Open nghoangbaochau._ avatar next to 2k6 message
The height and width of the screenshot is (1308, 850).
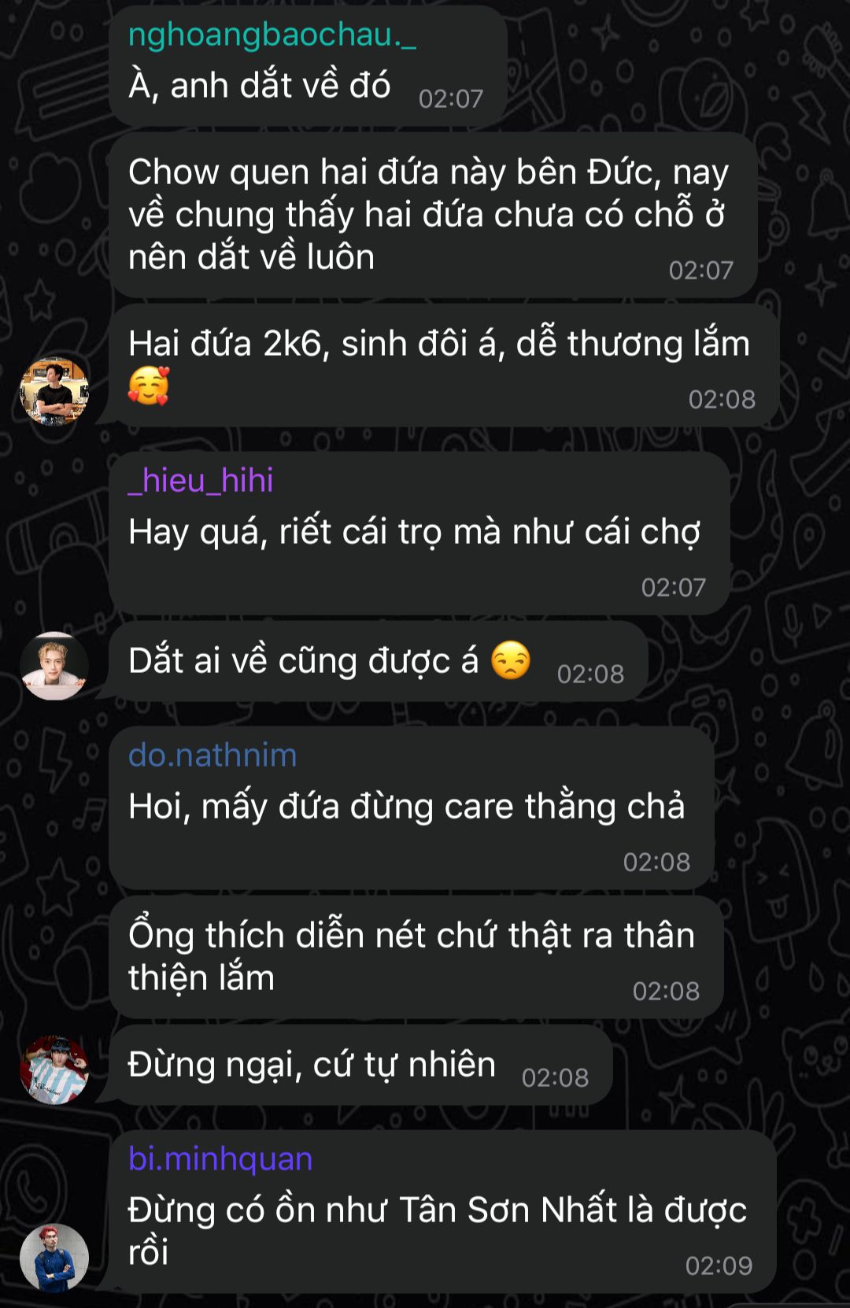coord(54,391)
